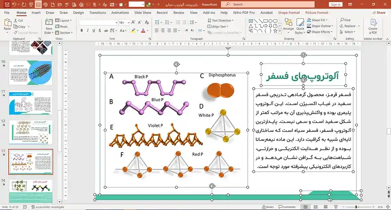Viewport: 391px width, 210px height.
Task: Decrease the font size
Action: pyautogui.click(x=140, y=22)
